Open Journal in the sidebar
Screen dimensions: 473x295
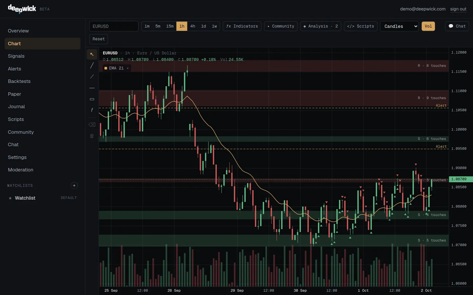pyautogui.click(x=42, y=107)
